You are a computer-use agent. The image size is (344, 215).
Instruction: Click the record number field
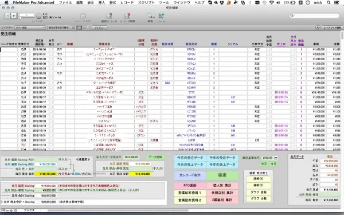[x=27, y=15]
